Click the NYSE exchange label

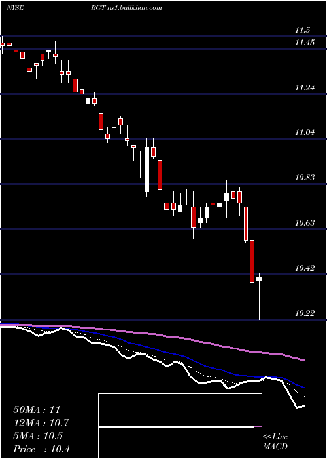14,8
